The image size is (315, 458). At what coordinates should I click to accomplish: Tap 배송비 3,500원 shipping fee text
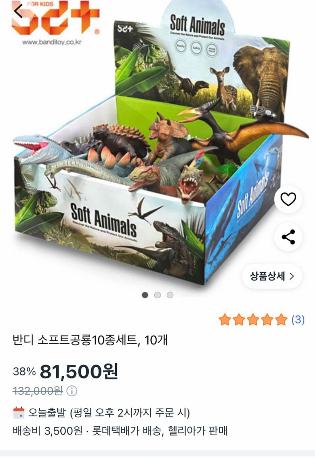(48, 431)
